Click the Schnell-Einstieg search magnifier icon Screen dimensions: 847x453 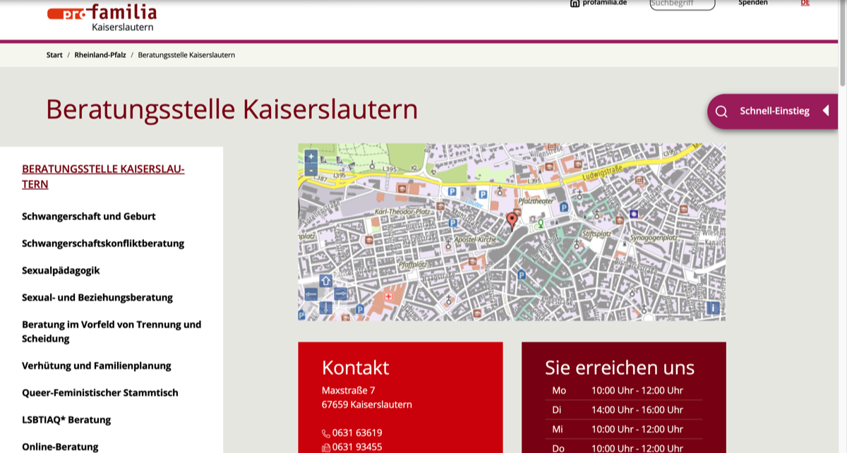721,111
